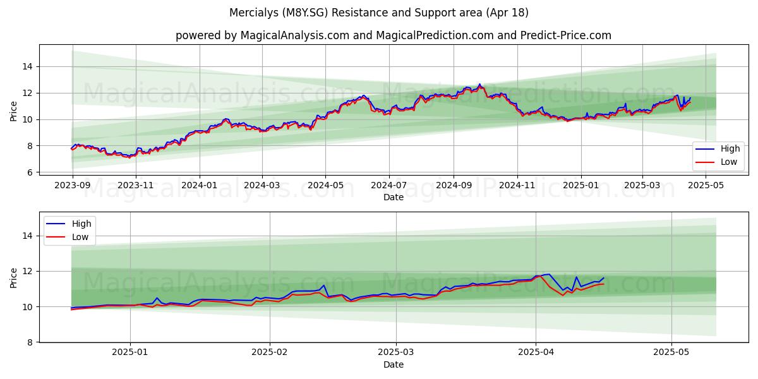Click the Price axis label of upper chart
Image resolution: width=758 pixels, height=379 pixels.
tap(14, 111)
